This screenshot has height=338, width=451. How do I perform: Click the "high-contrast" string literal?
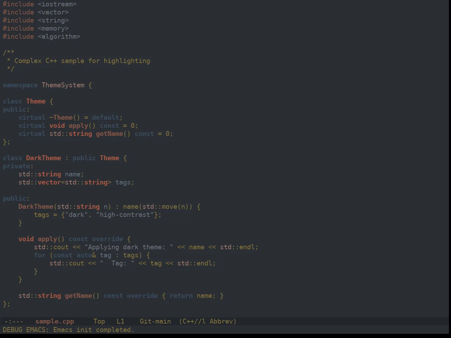point(125,215)
